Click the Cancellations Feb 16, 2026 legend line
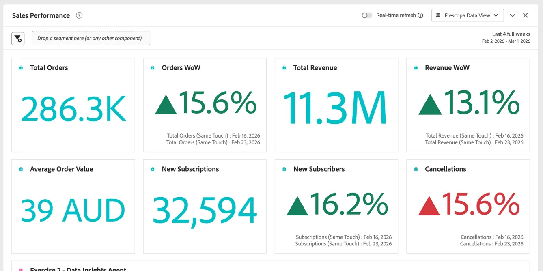The width and height of the screenshot is (543, 271). pyautogui.click(x=492, y=237)
